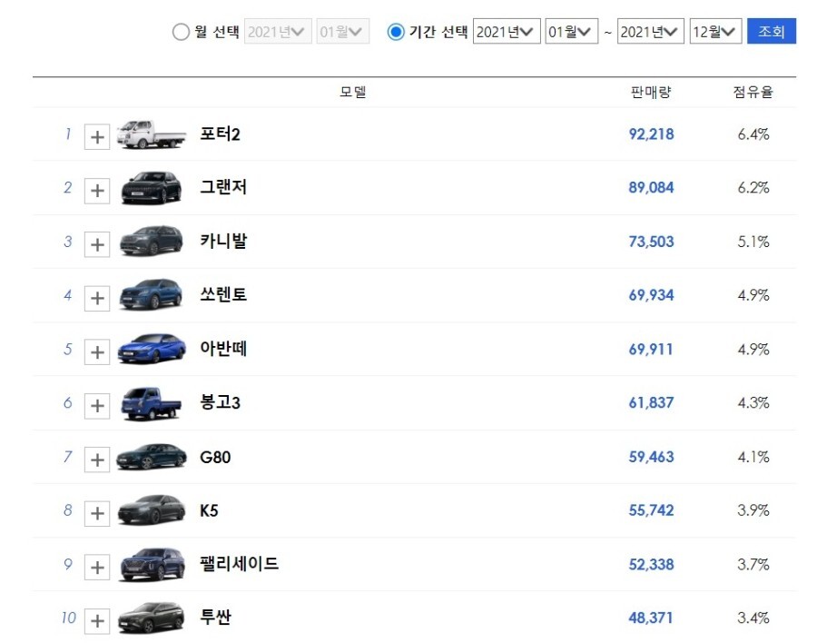Expand the 봉고3 row plus icon
Viewport: 817px width, 643px height.
point(97,406)
